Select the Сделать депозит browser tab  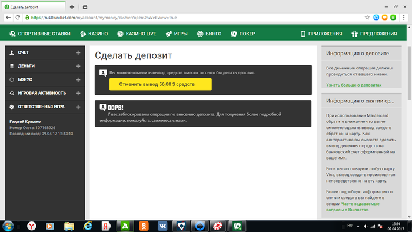(x=34, y=7)
